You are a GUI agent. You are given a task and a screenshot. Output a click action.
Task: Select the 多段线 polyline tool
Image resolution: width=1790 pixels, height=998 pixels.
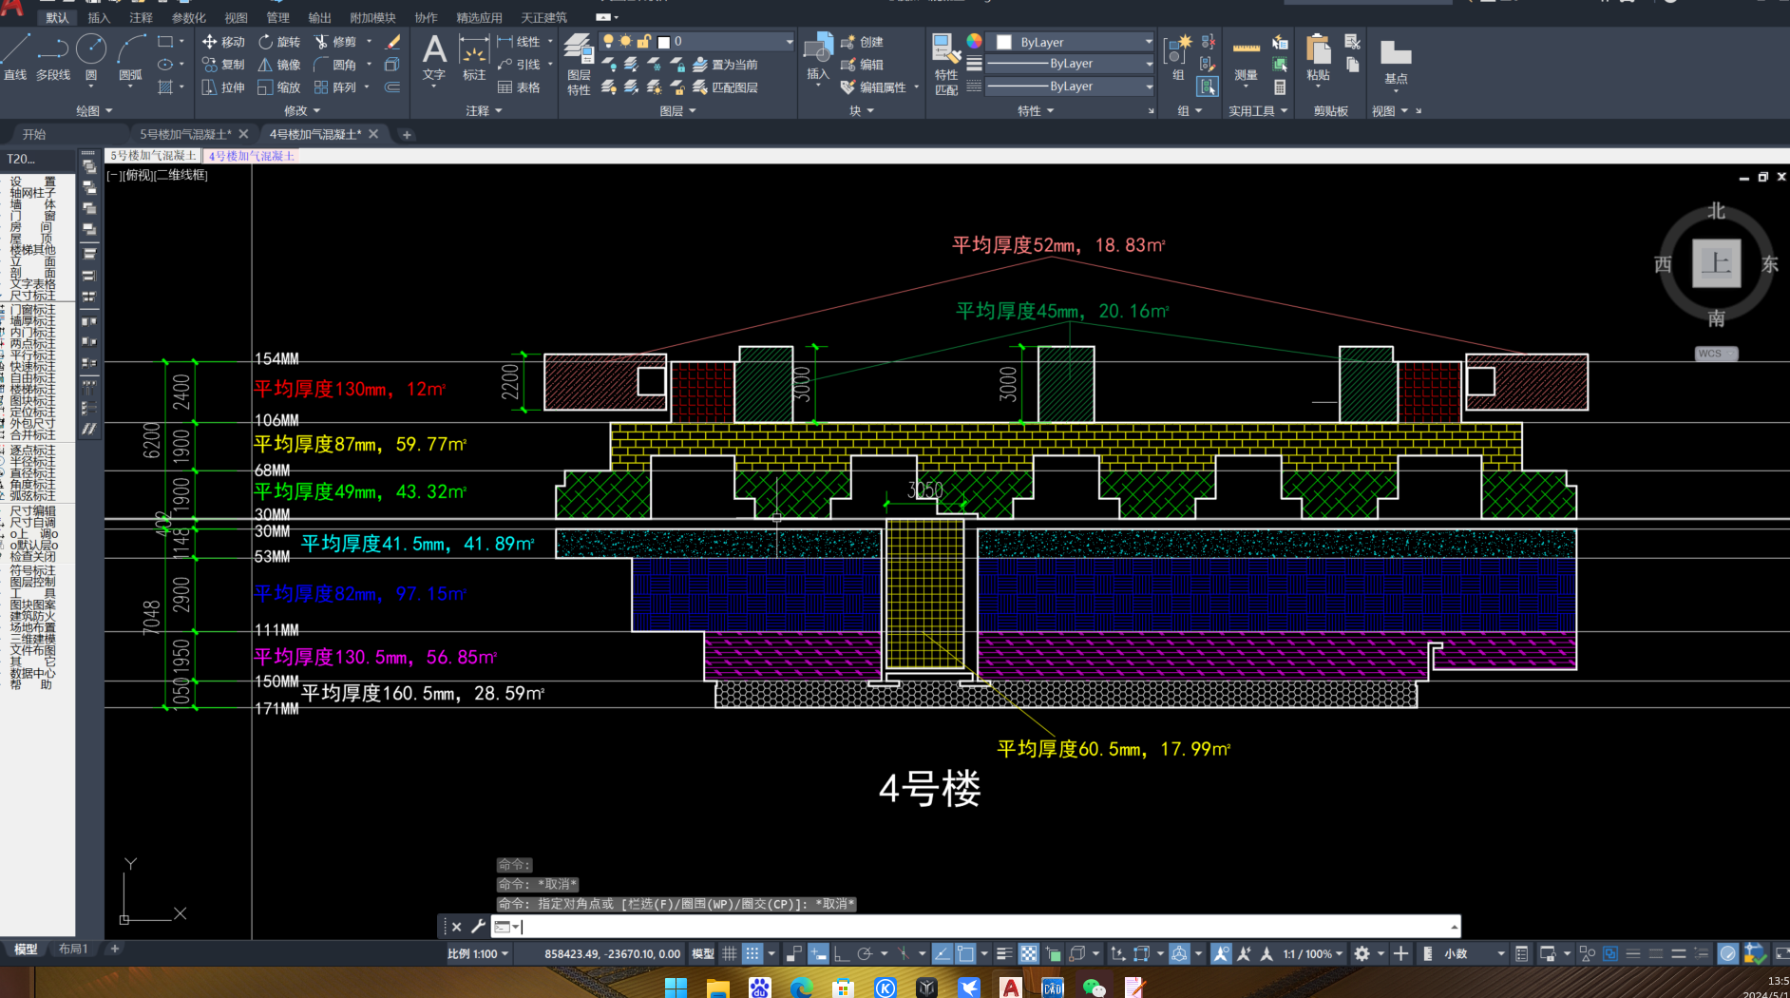coord(53,57)
